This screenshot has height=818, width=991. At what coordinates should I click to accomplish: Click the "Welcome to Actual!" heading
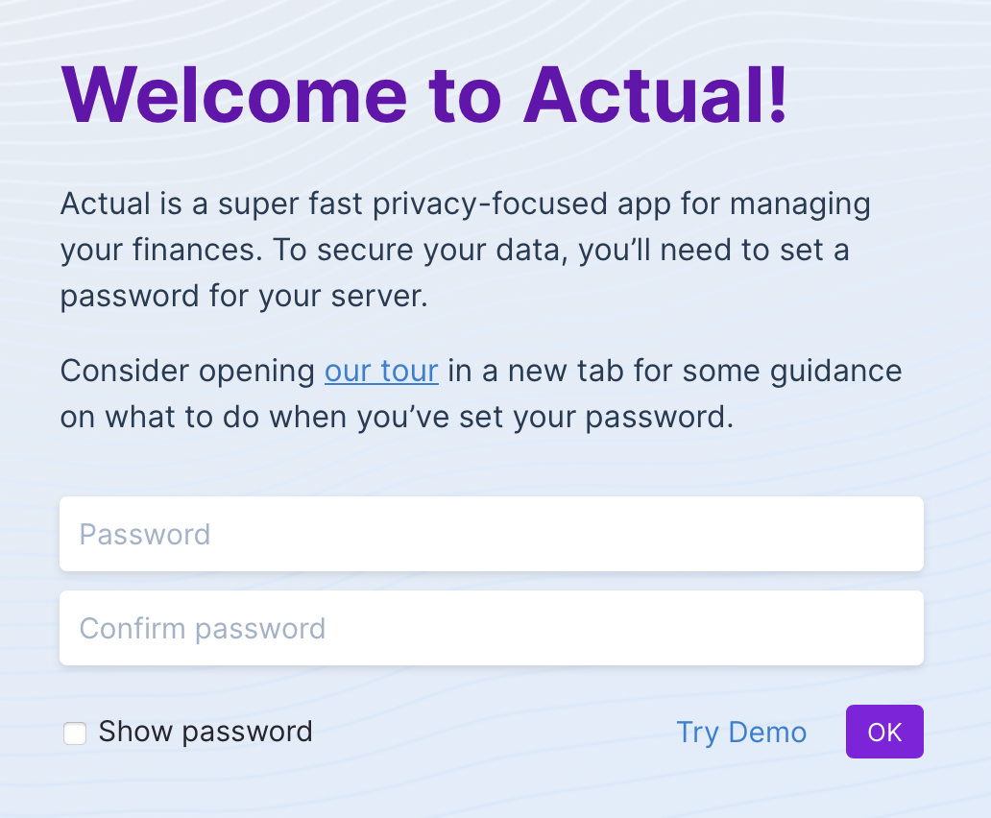click(x=423, y=94)
